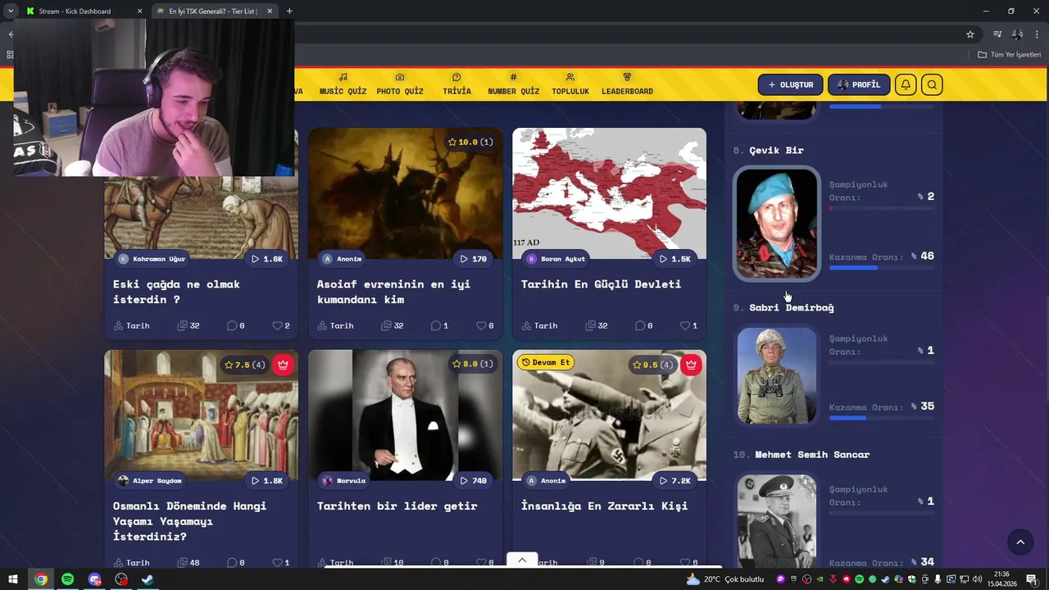Viewport: 1049px width, 590px height.
Task: Expand the bottom panel chevron
Action: (522, 560)
